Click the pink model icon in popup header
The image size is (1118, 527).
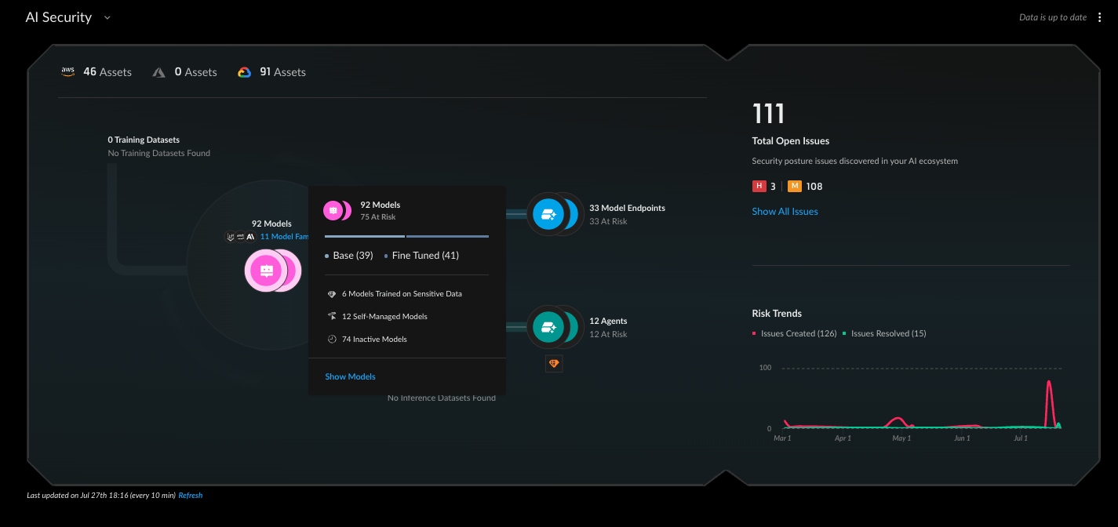[x=333, y=210]
